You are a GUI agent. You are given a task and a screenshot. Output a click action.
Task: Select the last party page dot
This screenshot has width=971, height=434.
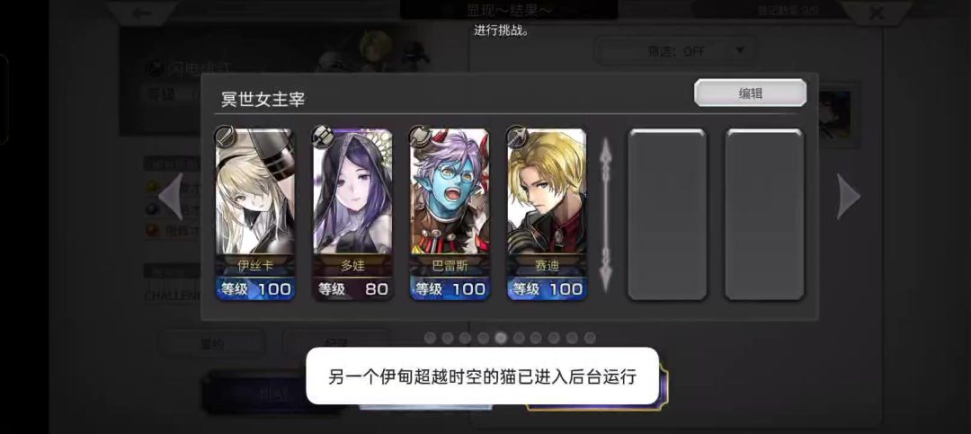(x=590, y=338)
